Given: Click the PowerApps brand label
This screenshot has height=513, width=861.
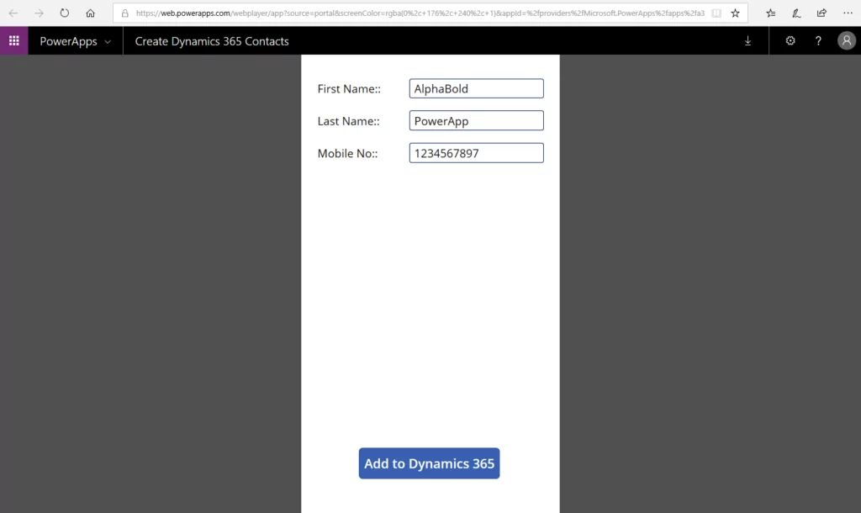Looking at the screenshot, I should pos(68,41).
